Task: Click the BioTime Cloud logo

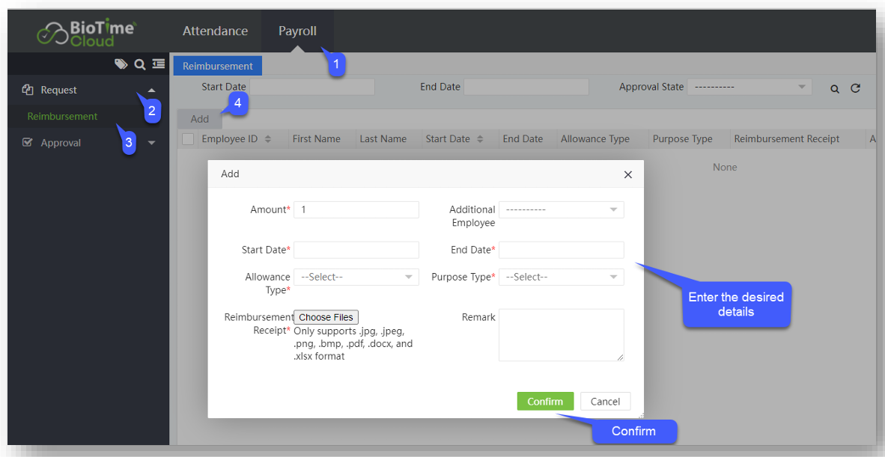Action: coord(87,32)
